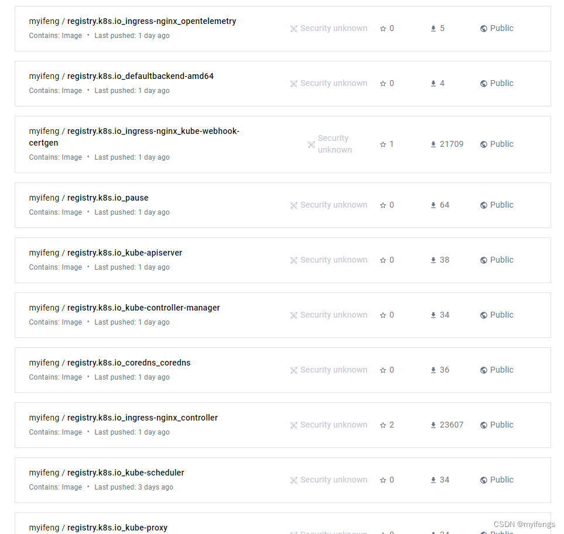This screenshot has height=534, width=564.
Task: Click star icon on ingress-nginx_opentelemetry repository
Action: click(x=383, y=29)
